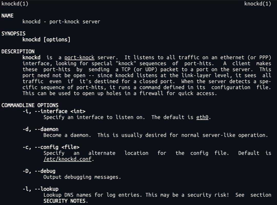Click the SECURITY NOTES section reference
Image resolution: width=277 pixels, height=205 pixels.
65,201
